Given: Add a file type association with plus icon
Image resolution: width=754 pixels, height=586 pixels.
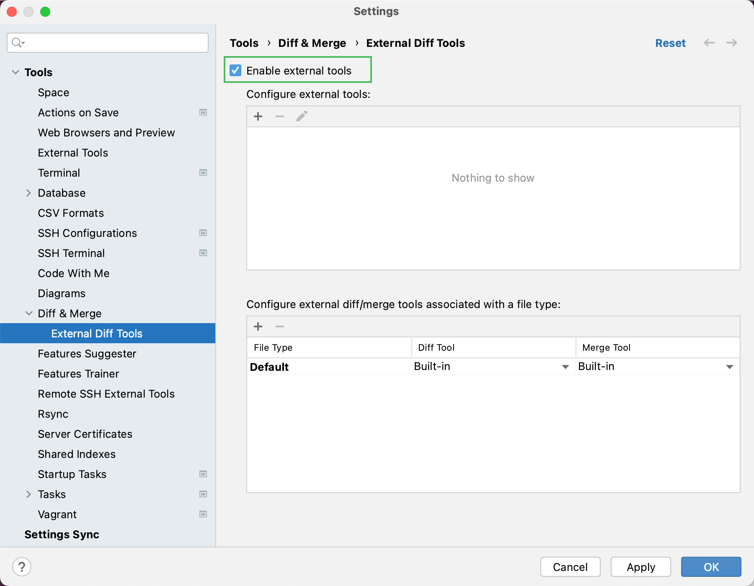Looking at the screenshot, I should [258, 326].
